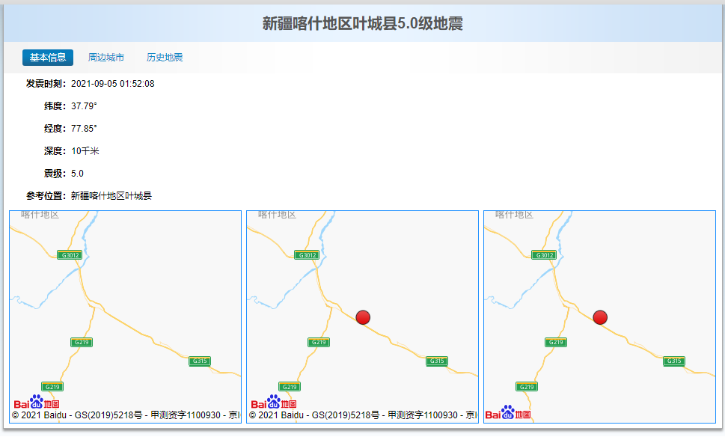
Task: Select the G315 road badge in right map
Action: tap(674, 361)
